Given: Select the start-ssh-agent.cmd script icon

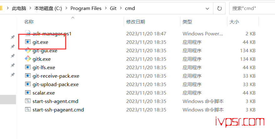Looking at the screenshot, I should 28,101.
